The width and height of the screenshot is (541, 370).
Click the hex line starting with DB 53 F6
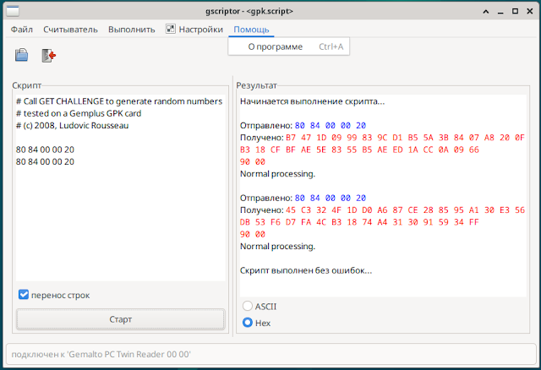pos(359,222)
